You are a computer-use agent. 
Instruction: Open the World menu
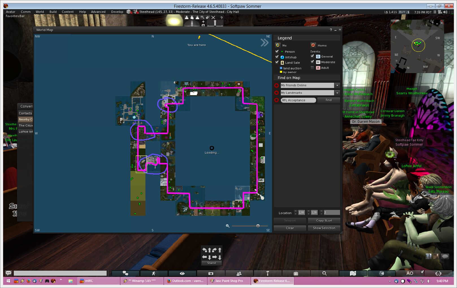click(40, 12)
